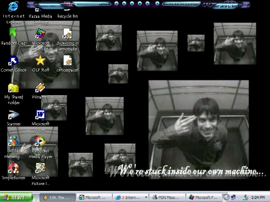This screenshot has height=202, width=270.
Task: Click the Winamp elapsed time display
Action: (225, 6)
